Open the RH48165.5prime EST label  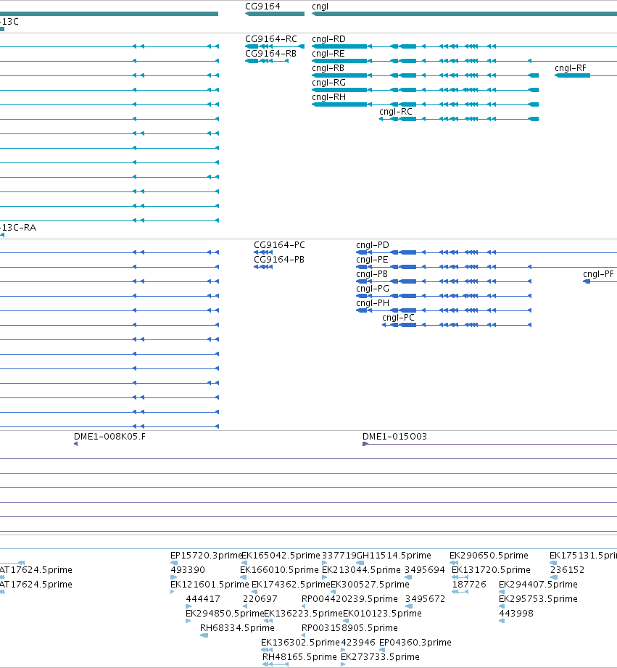pyautogui.click(x=299, y=656)
